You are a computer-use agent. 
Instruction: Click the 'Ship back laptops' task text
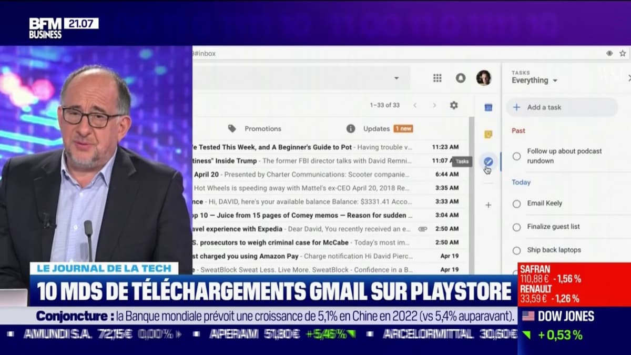click(554, 250)
